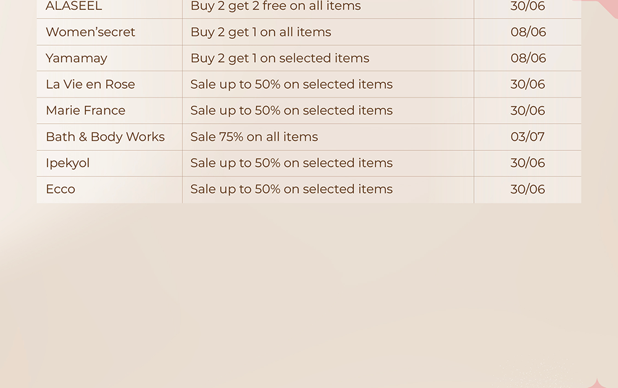
Task: Select the Ecco brand cell
Action: (109, 189)
